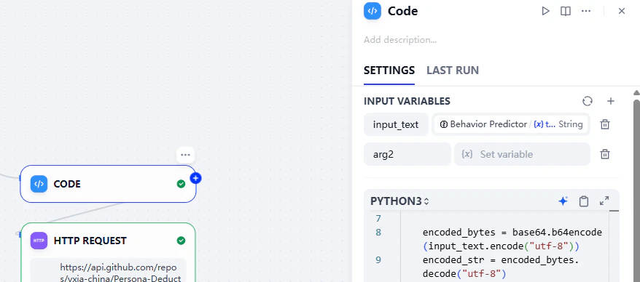Run the Code node with play icon

pyautogui.click(x=545, y=11)
